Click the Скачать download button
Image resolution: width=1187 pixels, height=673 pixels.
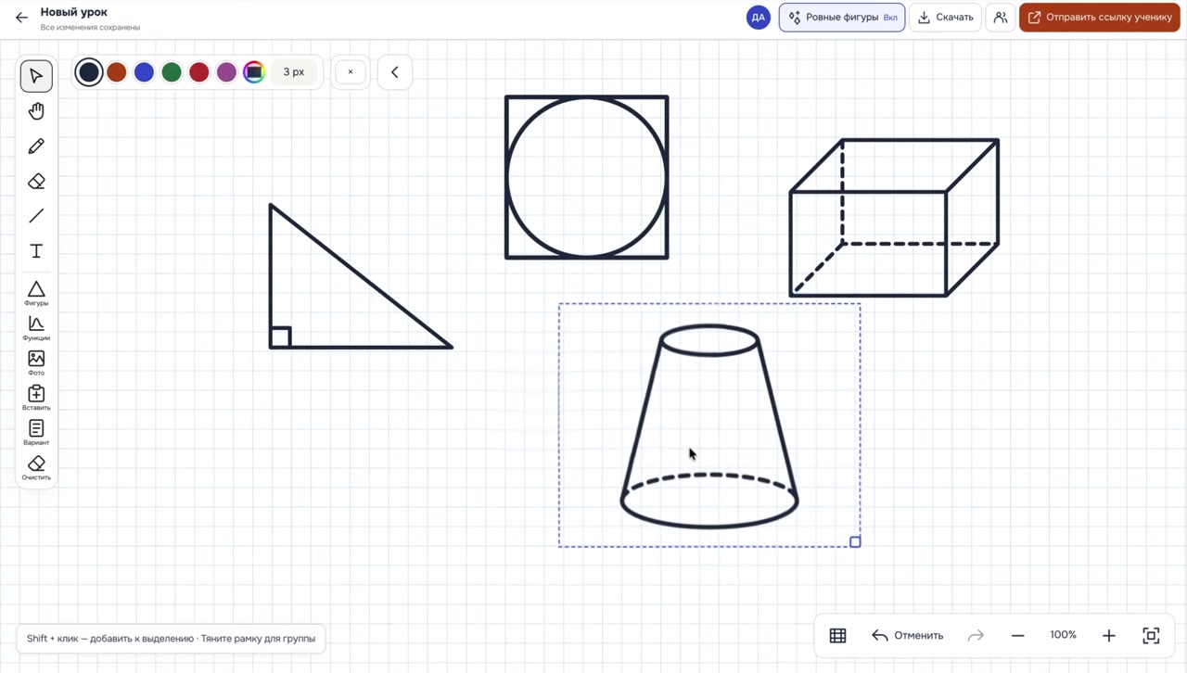(945, 18)
